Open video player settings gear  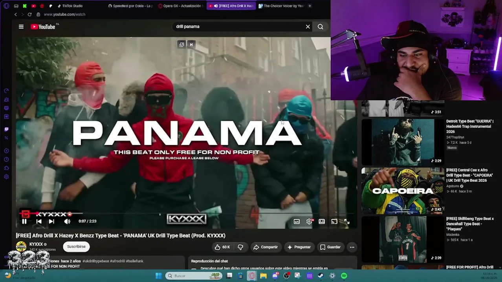tap(310, 222)
